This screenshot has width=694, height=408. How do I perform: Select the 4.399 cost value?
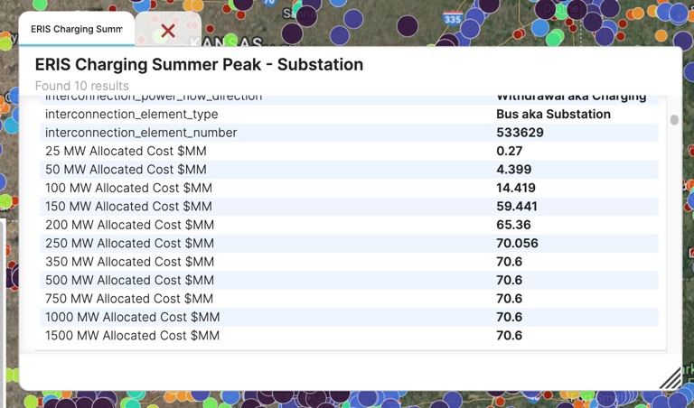[514, 170]
